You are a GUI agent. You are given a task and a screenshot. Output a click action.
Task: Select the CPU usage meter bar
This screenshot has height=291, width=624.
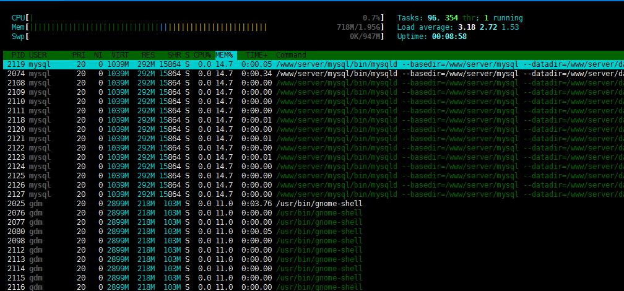pyautogui.click(x=198, y=18)
